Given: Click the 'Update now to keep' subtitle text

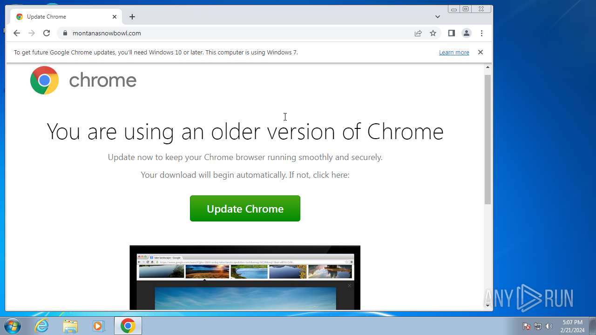Looking at the screenshot, I should tap(245, 157).
